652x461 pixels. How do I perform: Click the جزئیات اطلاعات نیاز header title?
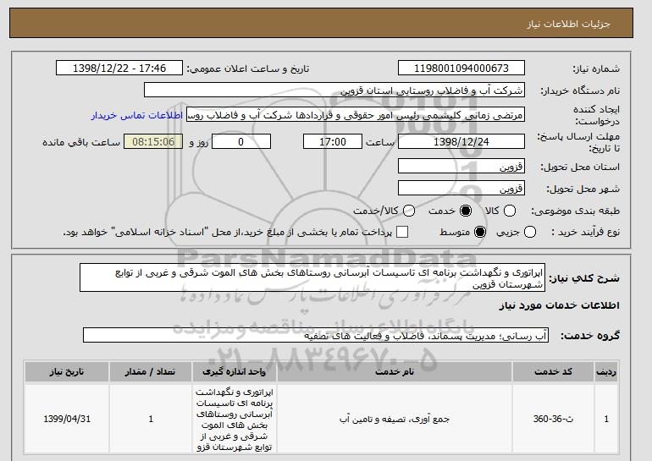coord(568,24)
